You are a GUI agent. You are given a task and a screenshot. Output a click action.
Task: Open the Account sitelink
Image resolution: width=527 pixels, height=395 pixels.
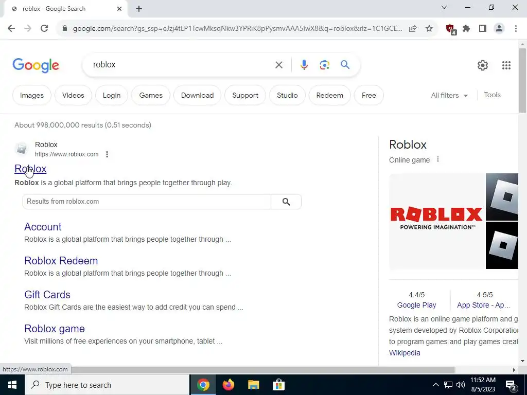tap(43, 227)
